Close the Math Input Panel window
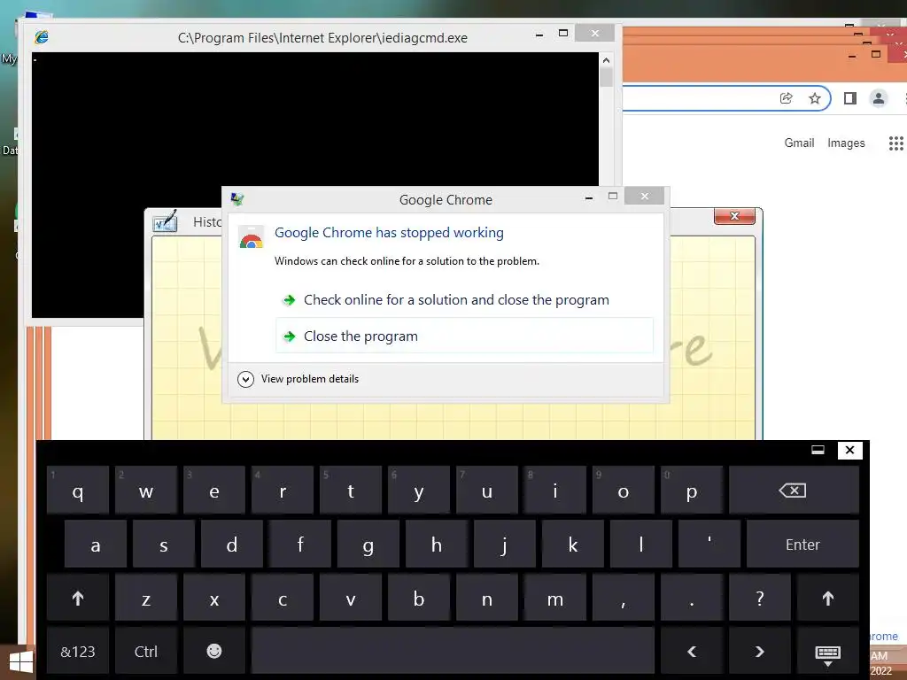 (734, 216)
